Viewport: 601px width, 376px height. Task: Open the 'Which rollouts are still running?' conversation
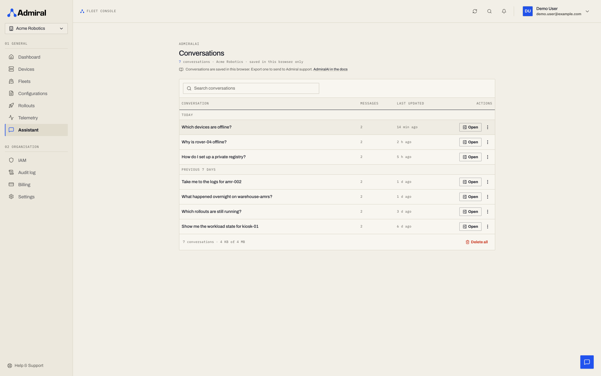[x=470, y=212]
